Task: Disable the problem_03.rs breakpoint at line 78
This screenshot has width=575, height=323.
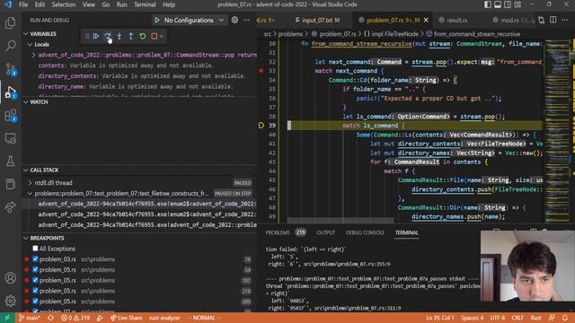Action: [35, 259]
